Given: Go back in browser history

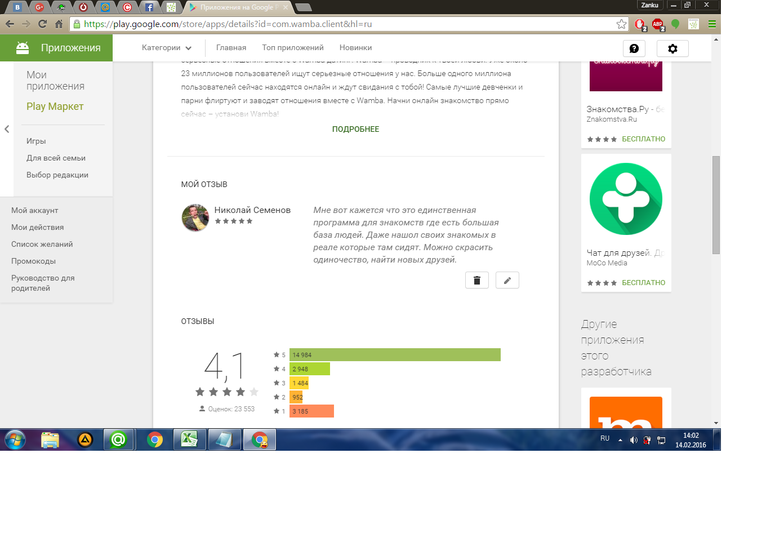Looking at the screenshot, I should (x=10, y=24).
